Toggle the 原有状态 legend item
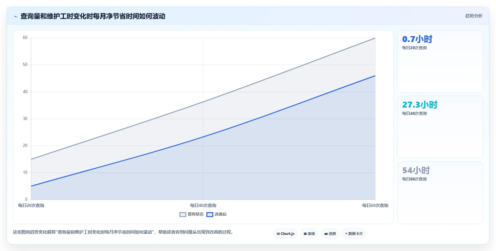Image resolution: width=496 pixels, height=251 pixels. pos(192,215)
